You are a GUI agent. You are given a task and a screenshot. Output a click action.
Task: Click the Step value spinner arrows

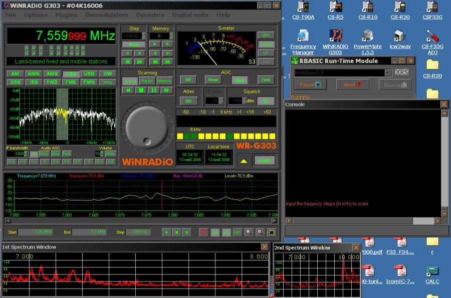[144, 36]
